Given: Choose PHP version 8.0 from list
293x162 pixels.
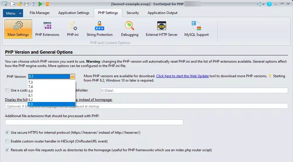Looking at the screenshot, I should pos(52,91).
